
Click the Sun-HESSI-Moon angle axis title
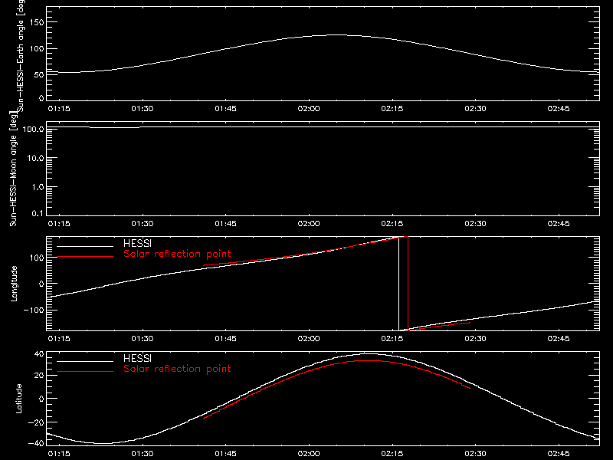[13, 168]
